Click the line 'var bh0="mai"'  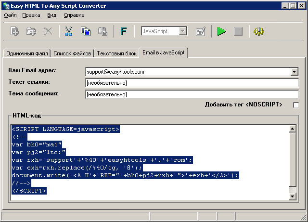coord(37,145)
